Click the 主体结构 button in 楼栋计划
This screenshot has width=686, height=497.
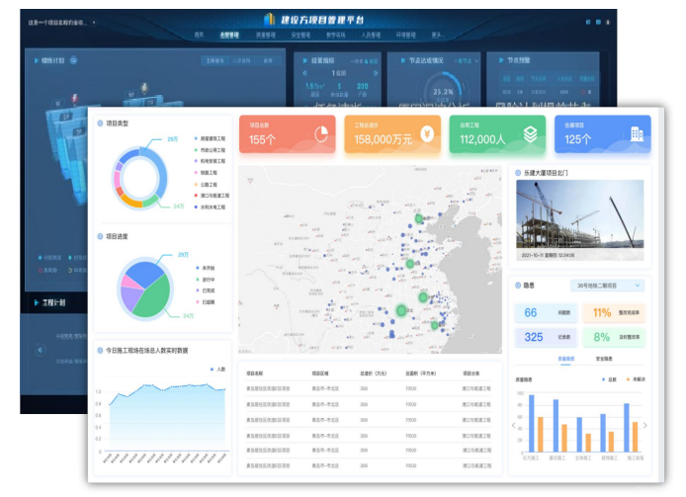point(212,61)
